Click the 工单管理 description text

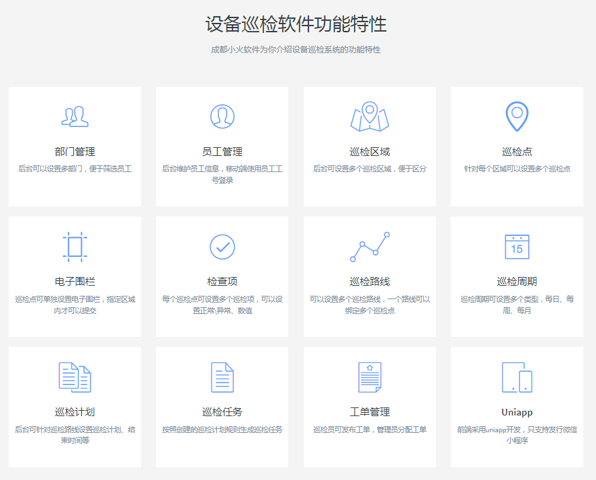pyautogui.click(x=370, y=430)
